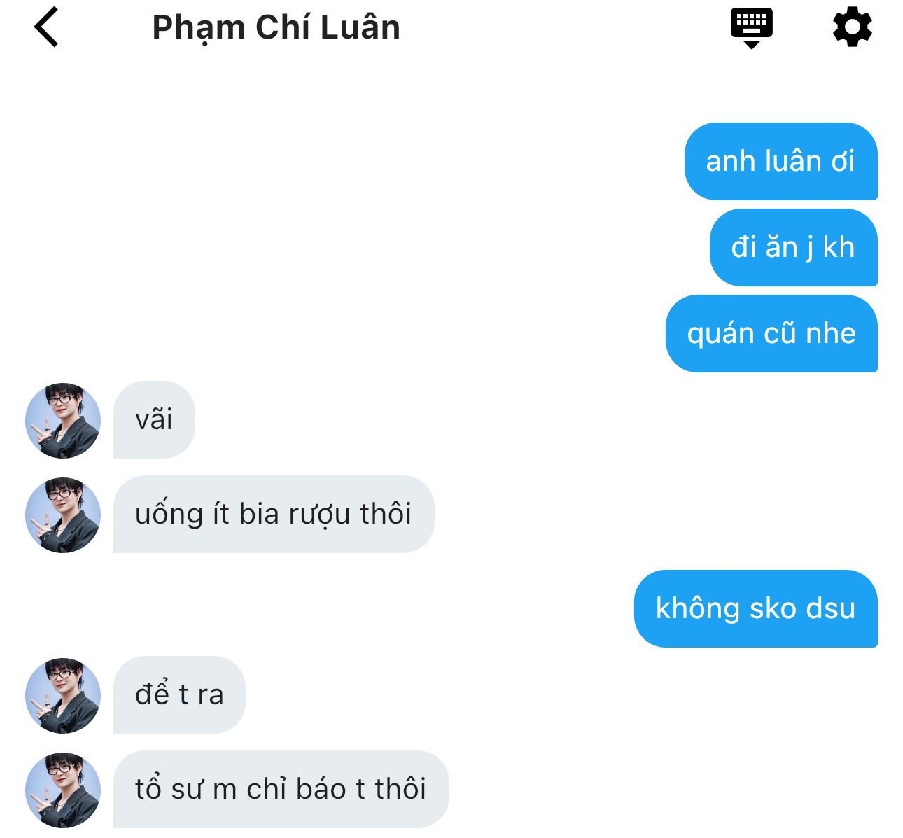The height and width of the screenshot is (838, 903).
Task: Select the sent message 'quán cũ nhe'
Action: [x=771, y=333]
